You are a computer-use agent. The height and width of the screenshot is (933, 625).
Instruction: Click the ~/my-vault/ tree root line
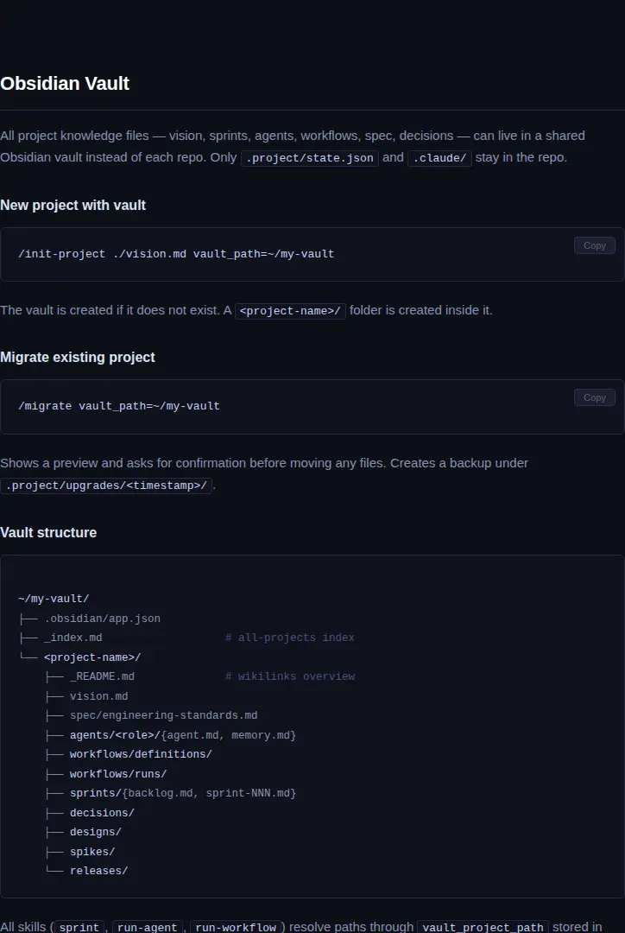click(54, 599)
